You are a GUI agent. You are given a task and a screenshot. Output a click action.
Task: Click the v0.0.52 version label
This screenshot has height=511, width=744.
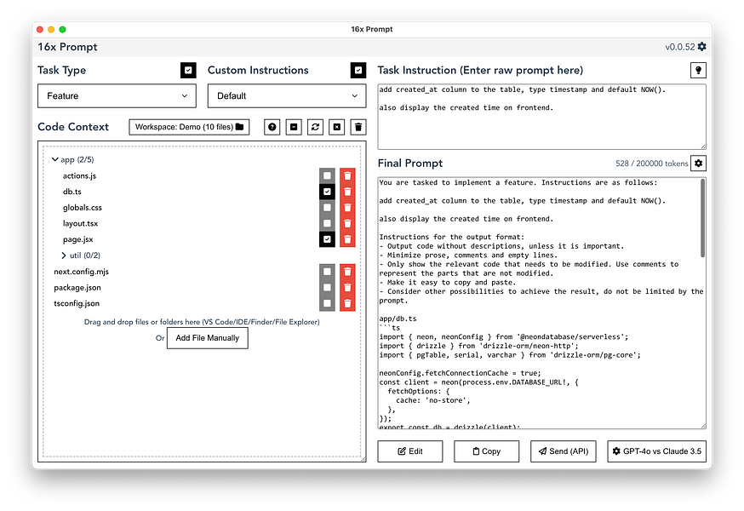point(679,47)
